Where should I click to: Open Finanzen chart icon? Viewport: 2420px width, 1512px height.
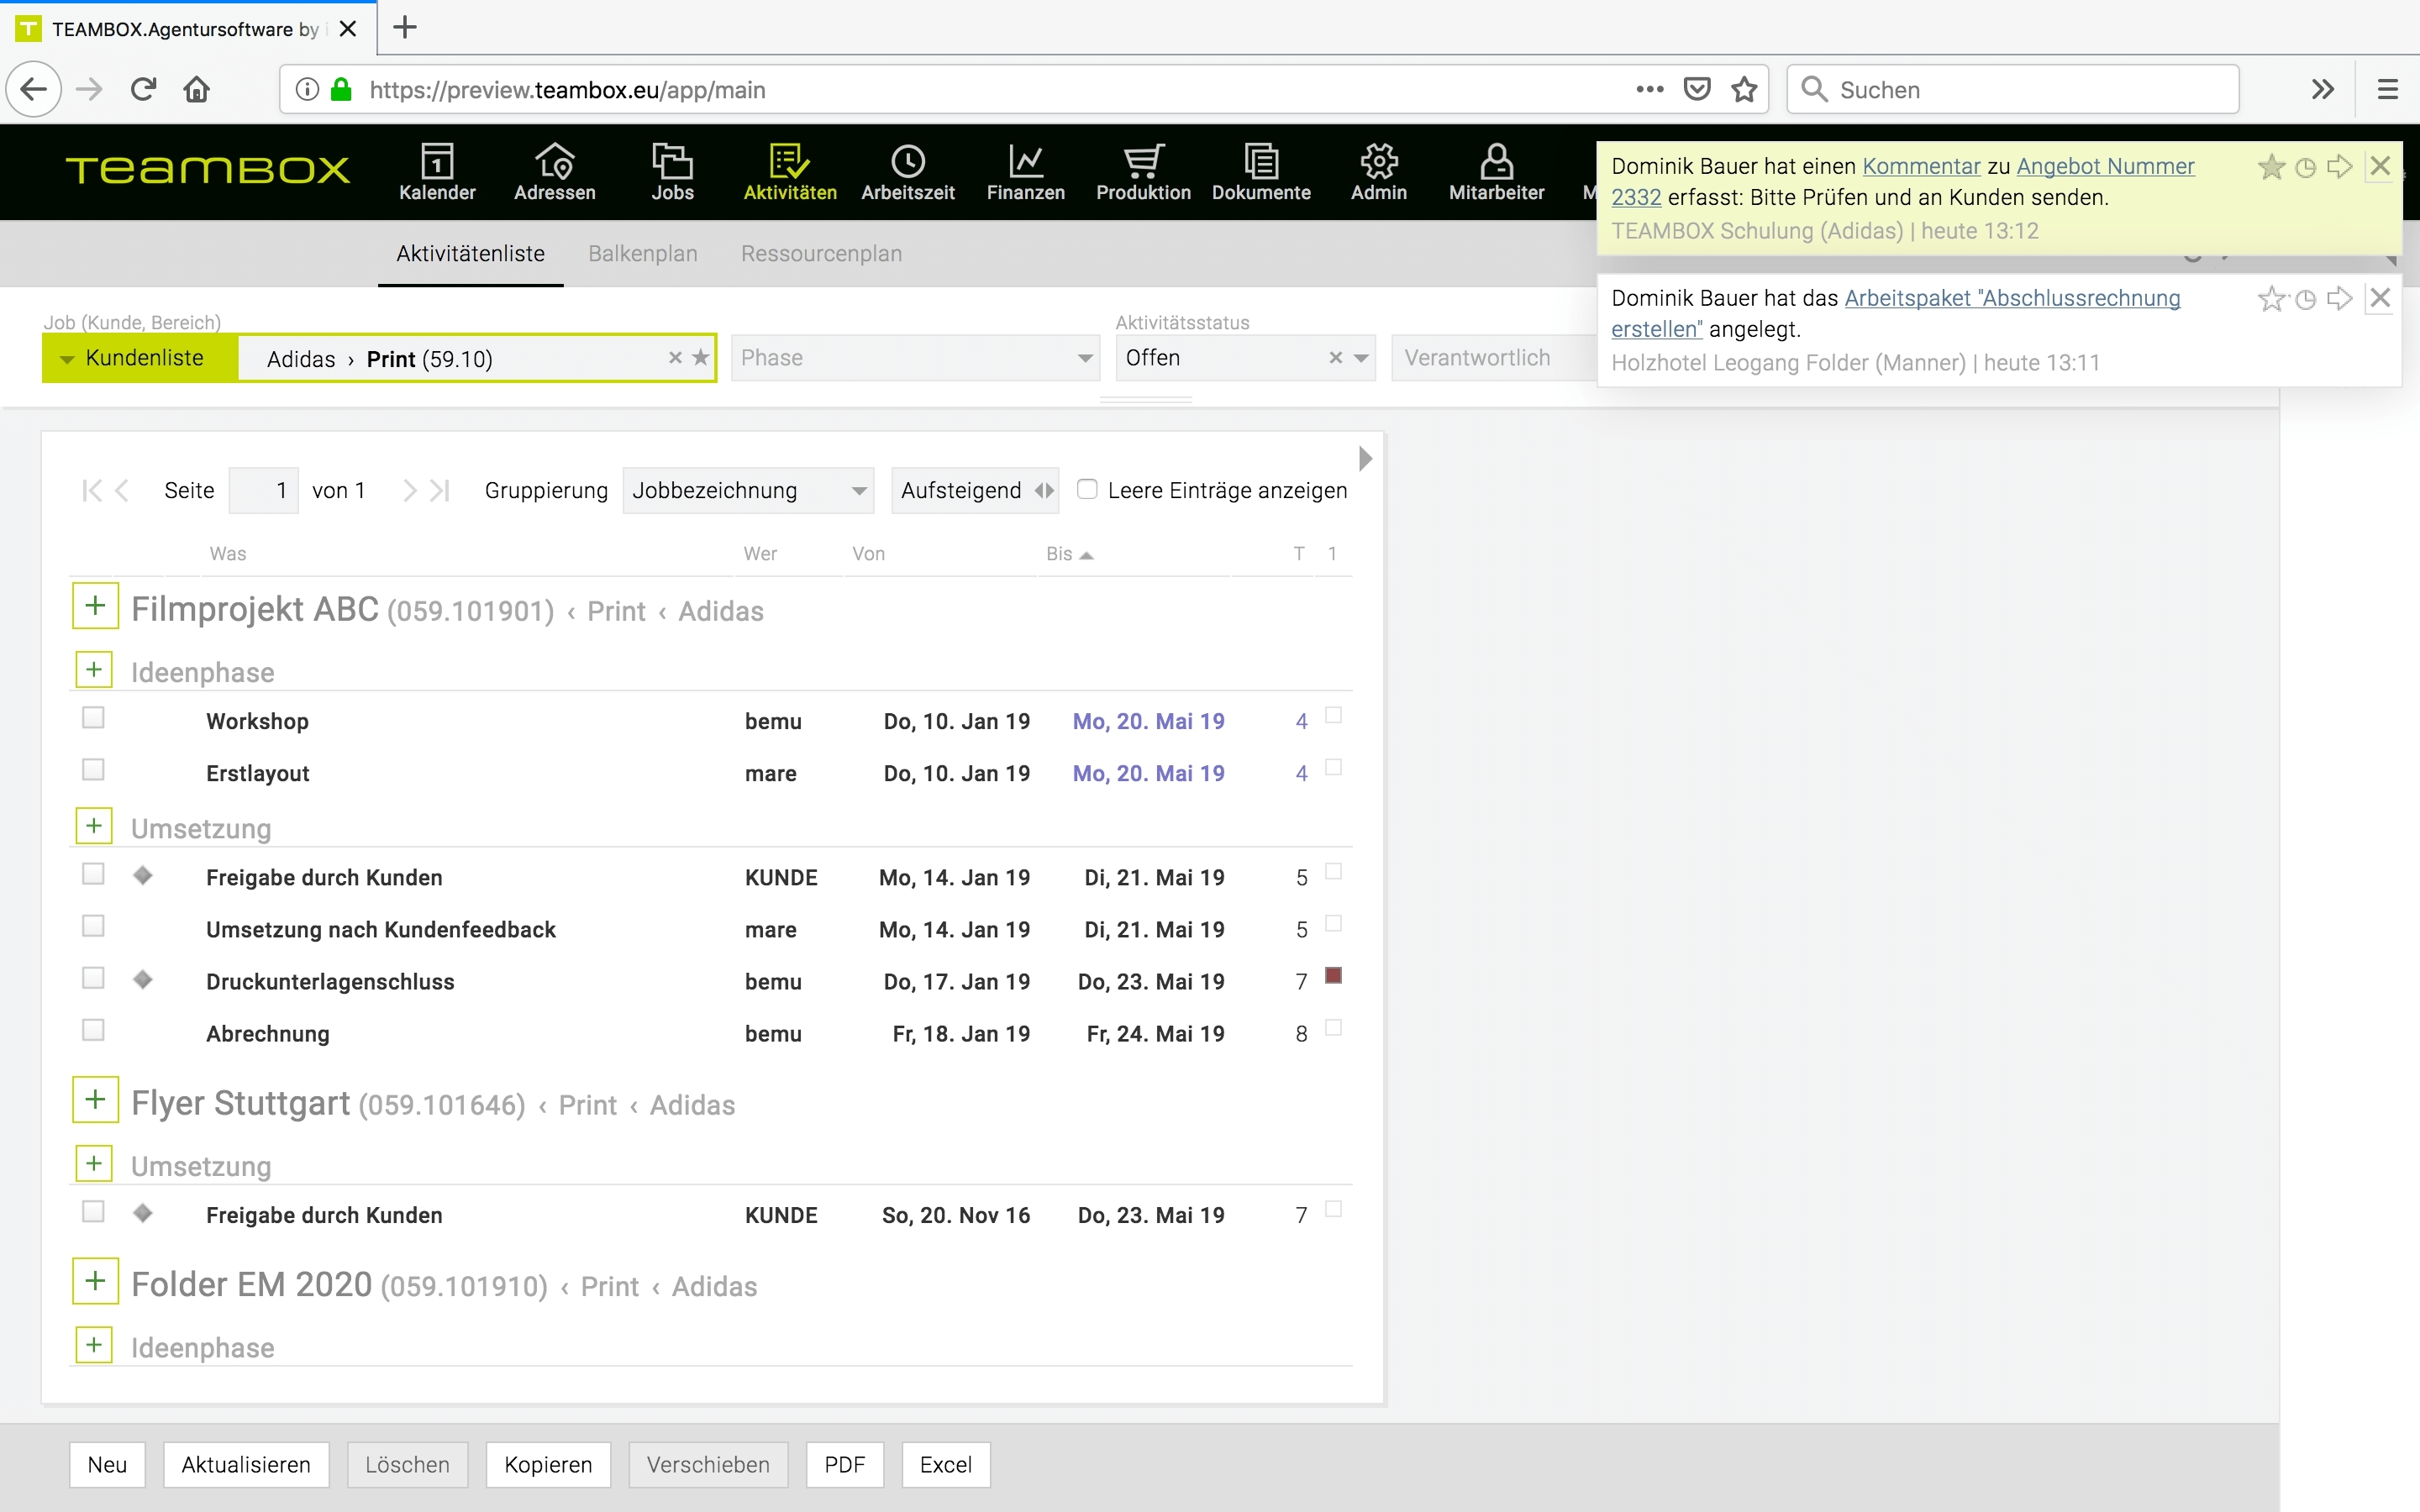[x=1025, y=162]
